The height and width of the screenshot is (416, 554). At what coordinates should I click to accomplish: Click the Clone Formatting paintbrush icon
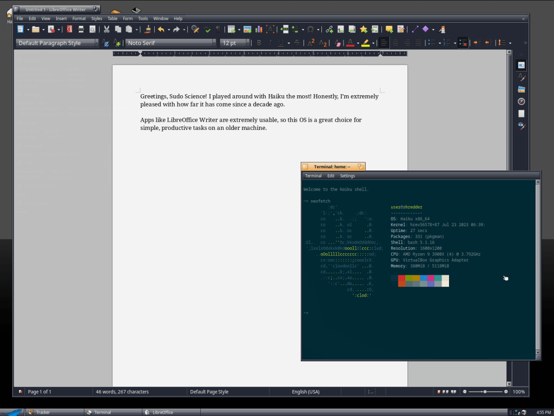[x=148, y=29]
